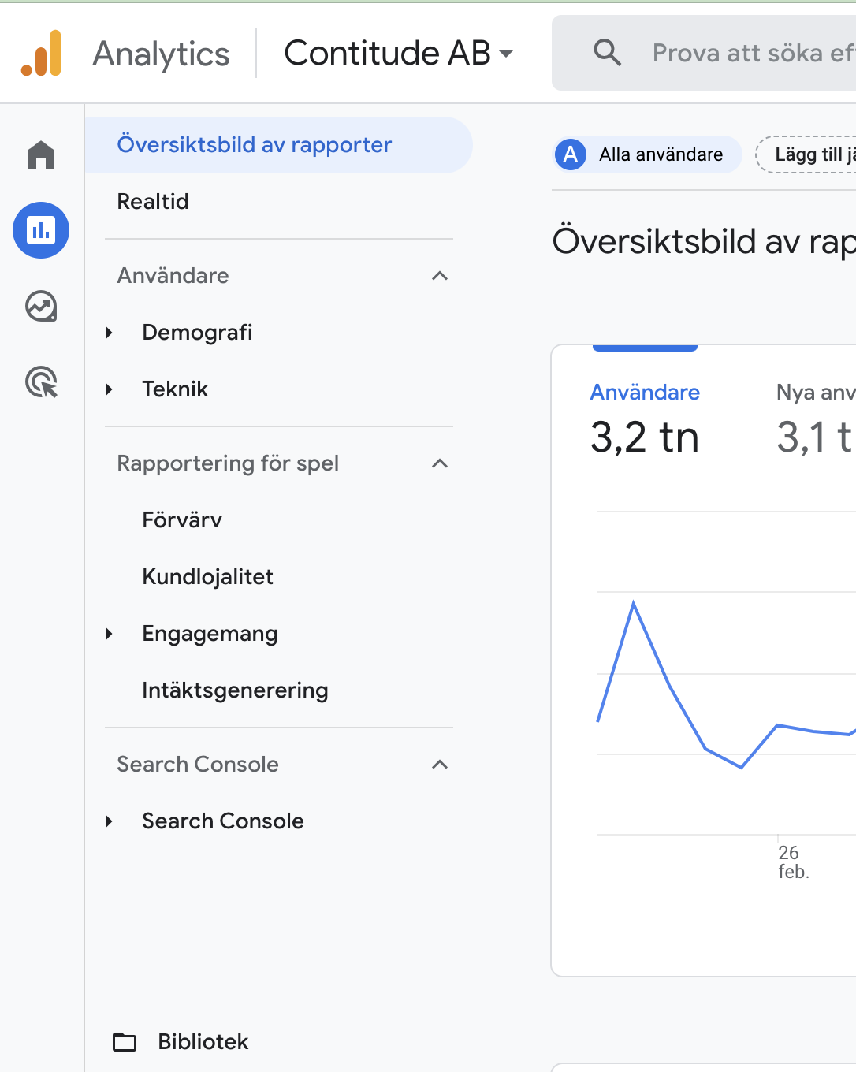The image size is (856, 1072).
Task: Open the Demografi reports
Action: coord(197,333)
